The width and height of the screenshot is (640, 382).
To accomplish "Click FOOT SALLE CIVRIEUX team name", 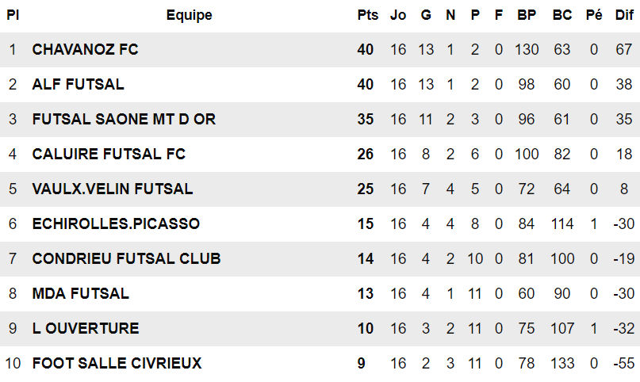I will (x=117, y=363).
